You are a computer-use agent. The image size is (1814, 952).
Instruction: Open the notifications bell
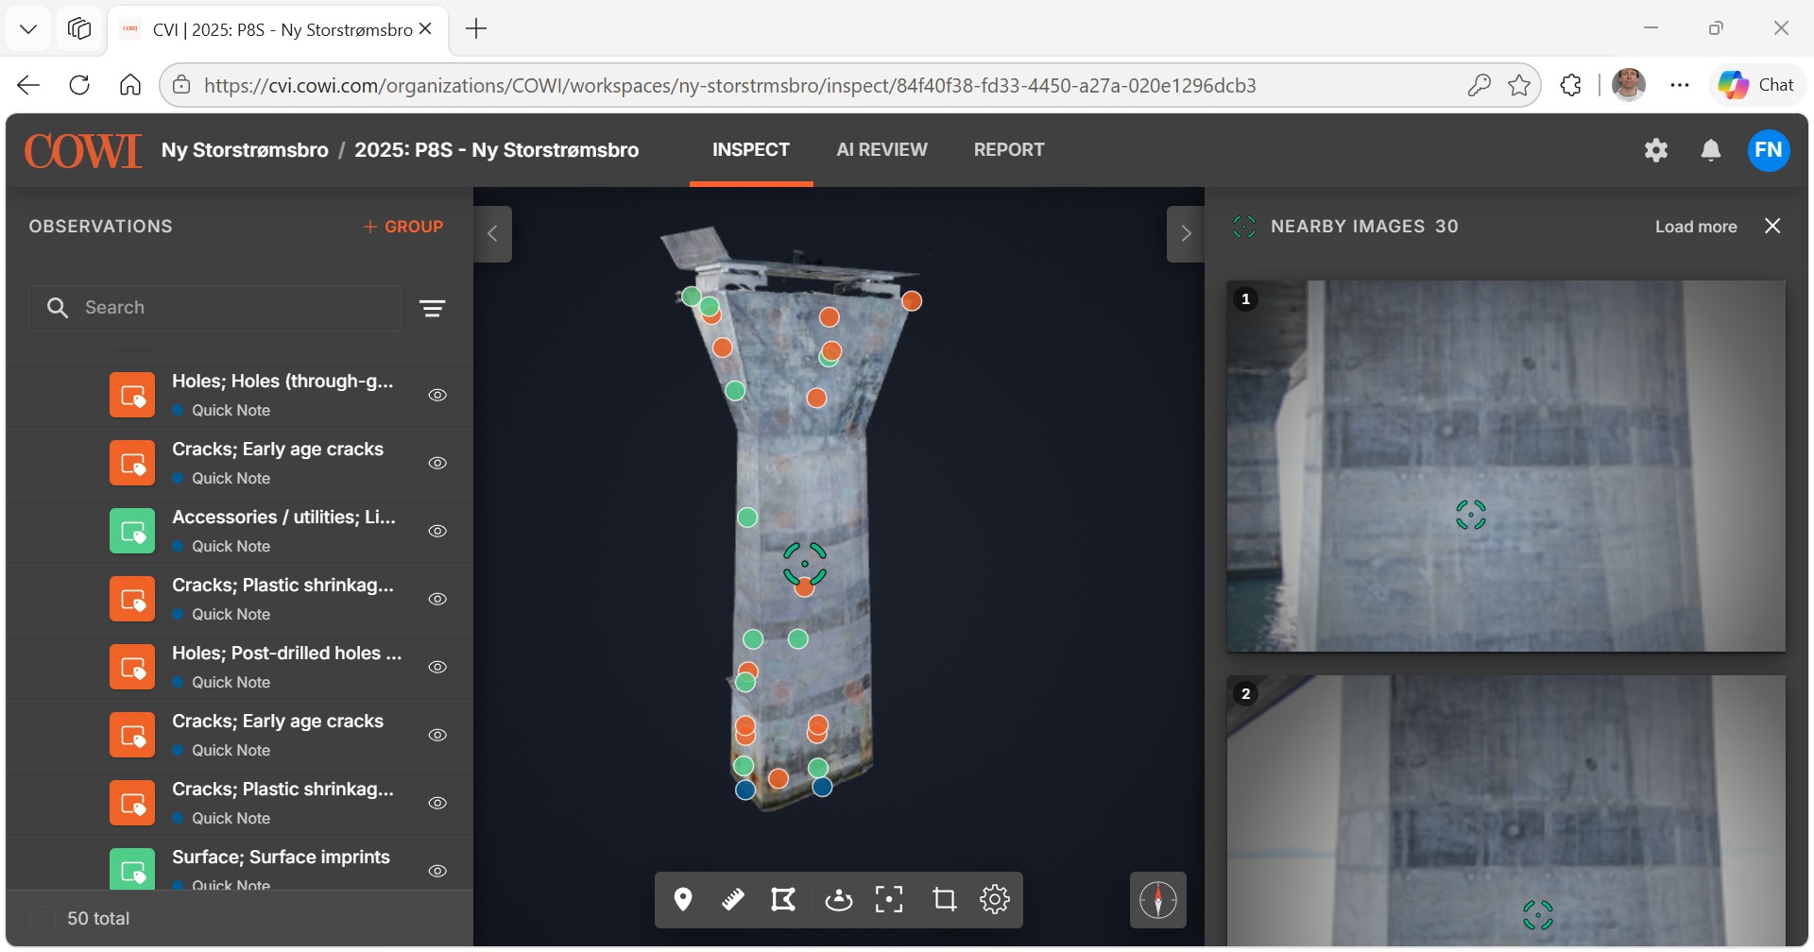pos(1711,150)
